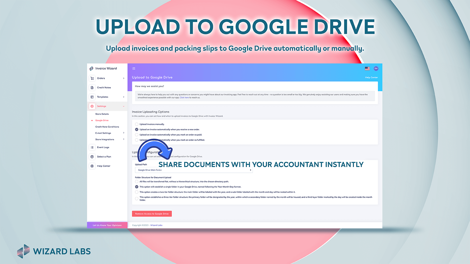
Task: Expand the Orders menu chevron
Action: 124,78
